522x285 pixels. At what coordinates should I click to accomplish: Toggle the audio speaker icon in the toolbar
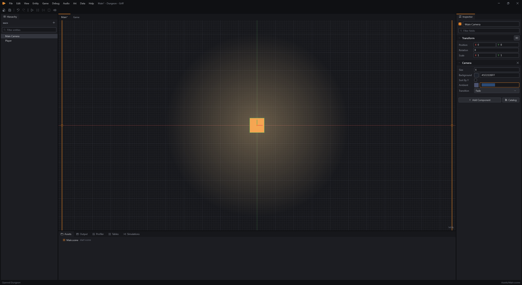[x=55, y=10]
